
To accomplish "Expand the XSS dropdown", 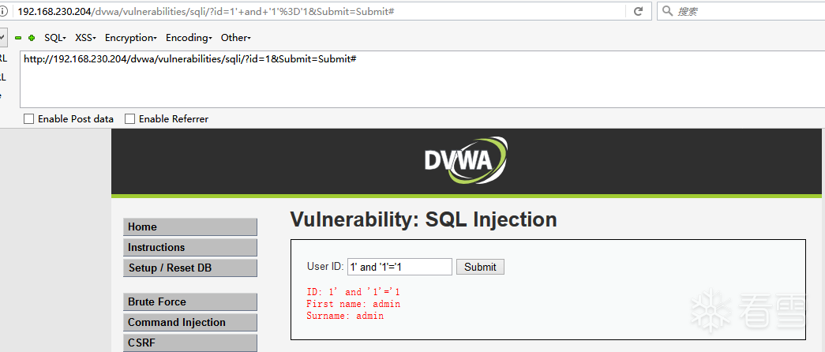I will pyautogui.click(x=85, y=38).
